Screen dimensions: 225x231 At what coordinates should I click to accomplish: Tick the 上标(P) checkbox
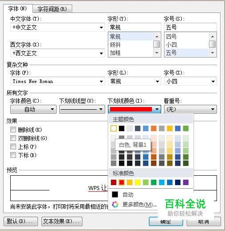[x=13, y=147]
